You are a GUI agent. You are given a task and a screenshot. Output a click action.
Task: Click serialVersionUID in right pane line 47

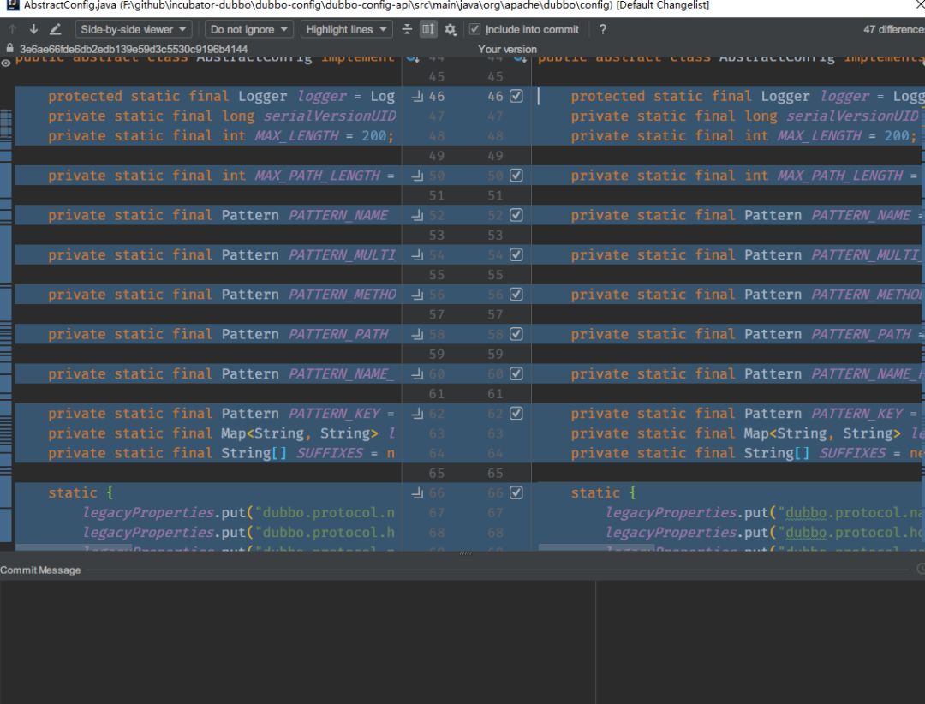(852, 116)
